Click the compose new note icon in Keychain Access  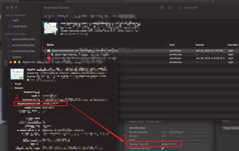click(x=162, y=8)
